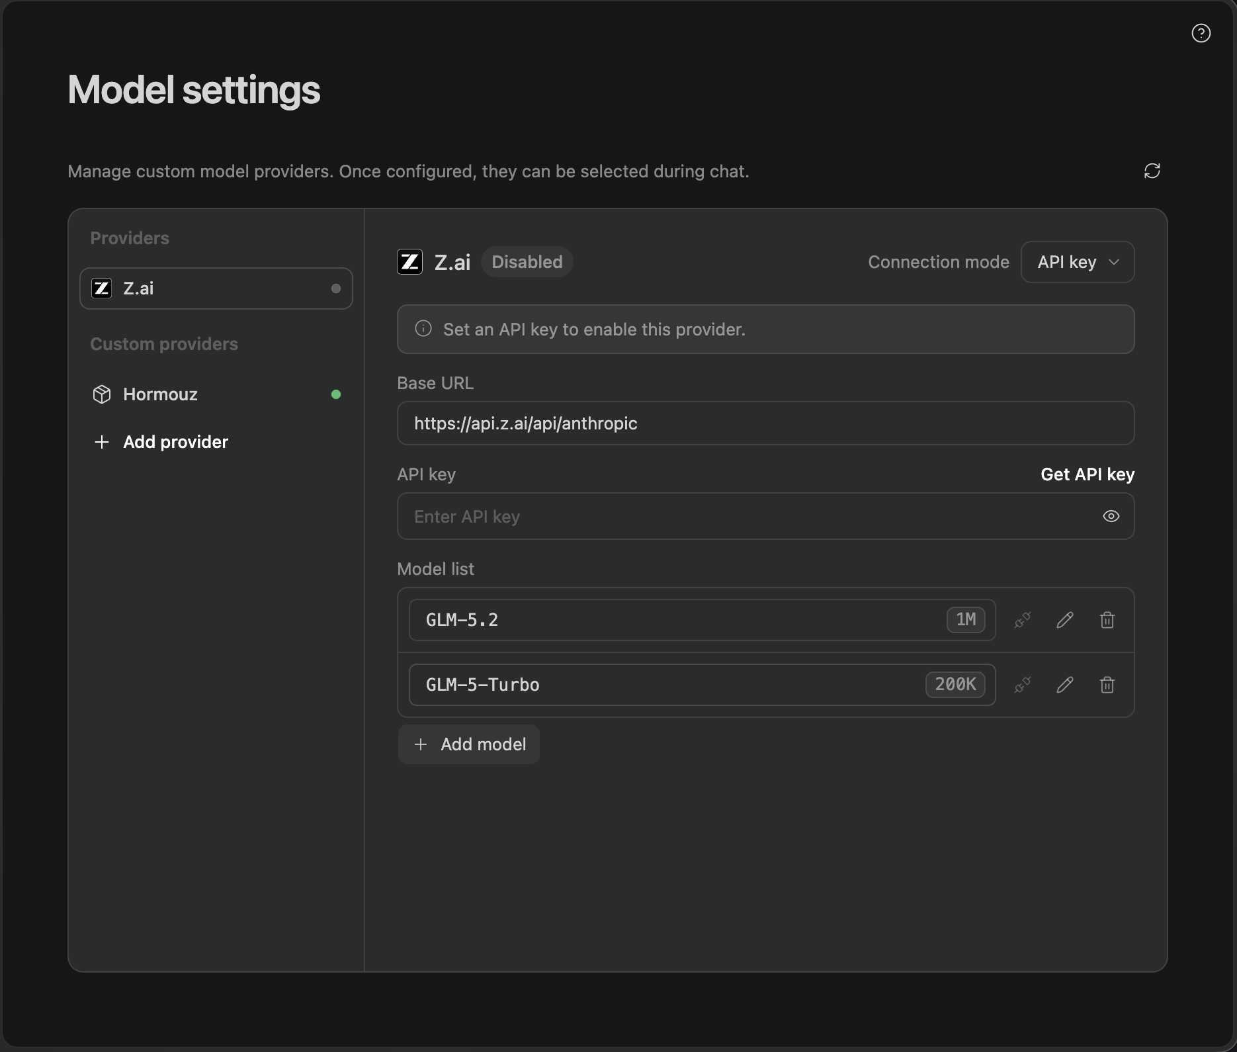
Task: Click the Disabled status badge
Action: (527, 262)
